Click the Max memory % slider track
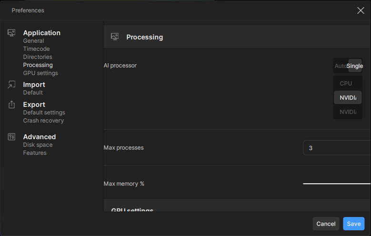Image resolution: width=371 pixels, height=236 pixels. tap(336, 183)
